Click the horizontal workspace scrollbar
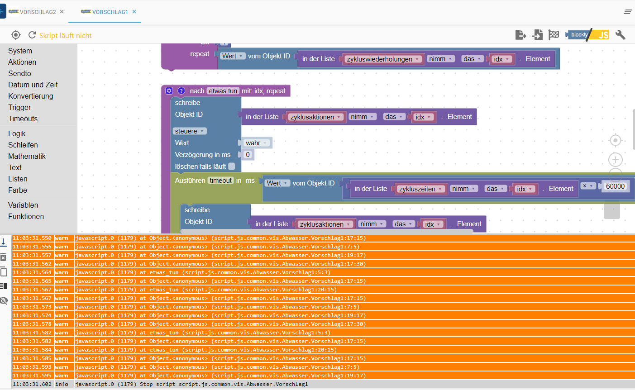This screenshot has width=635, height=390. click(x=327, y=231)
